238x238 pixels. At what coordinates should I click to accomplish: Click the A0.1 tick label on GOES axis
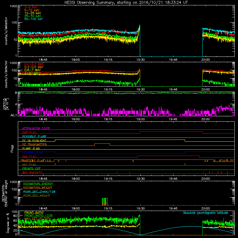(x=14, y=115)
